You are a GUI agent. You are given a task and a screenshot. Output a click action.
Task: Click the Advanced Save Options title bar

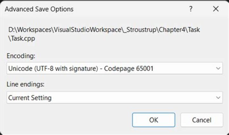click(95, 9)
